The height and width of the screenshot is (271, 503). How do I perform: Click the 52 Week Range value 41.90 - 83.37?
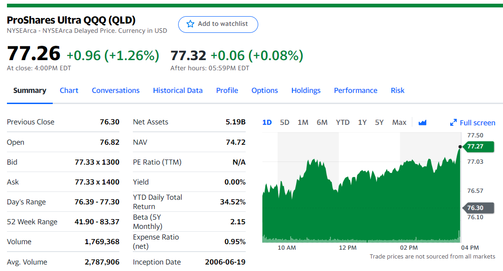click(x=97, y=222)
